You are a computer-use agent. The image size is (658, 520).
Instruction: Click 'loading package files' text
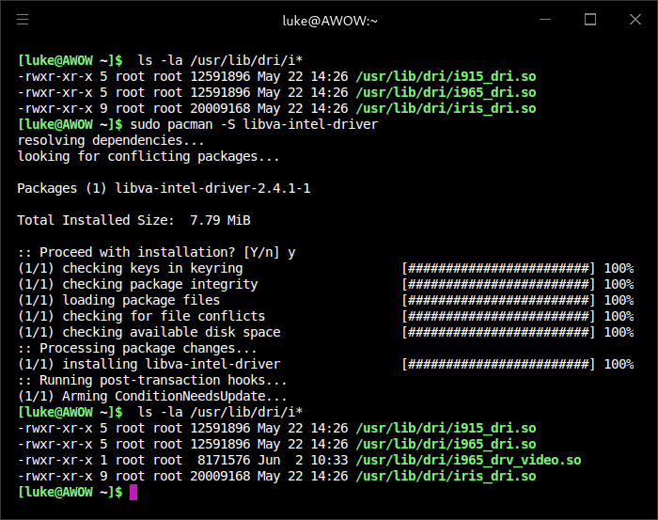pyautogui.click(x=141, y=300)
